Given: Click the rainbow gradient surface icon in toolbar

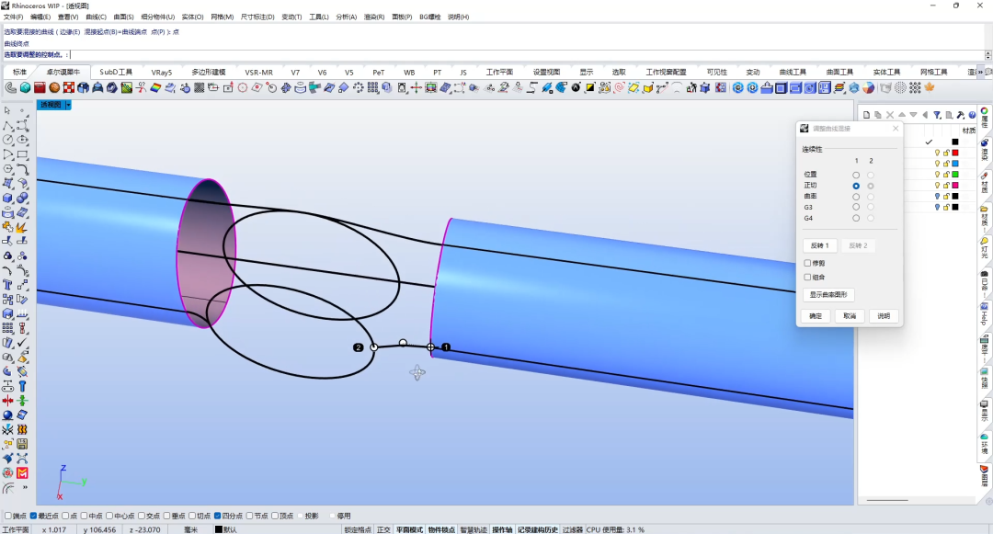Looking at the screenshot, I should (x=155, y=88).
